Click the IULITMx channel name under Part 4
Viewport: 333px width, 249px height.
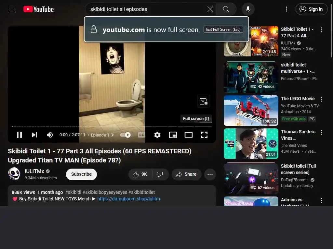(288, 43)
